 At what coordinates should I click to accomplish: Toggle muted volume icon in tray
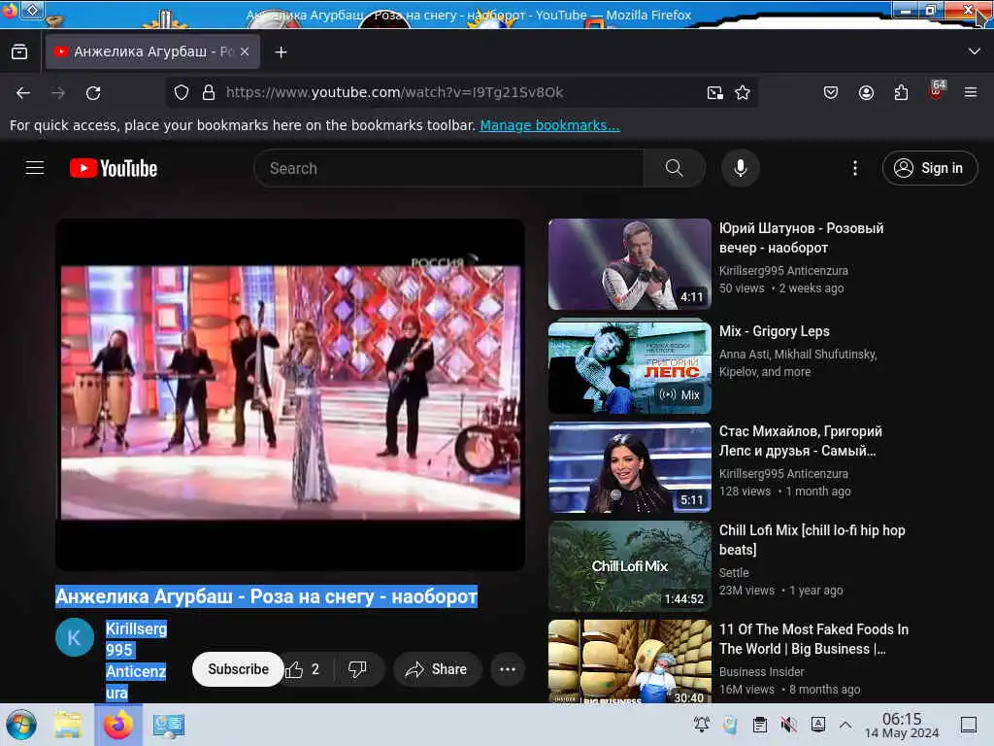788,725
